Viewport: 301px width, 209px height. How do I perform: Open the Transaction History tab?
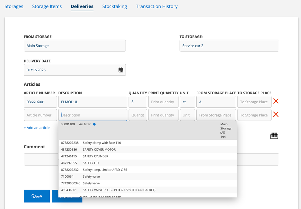(156, 6)
